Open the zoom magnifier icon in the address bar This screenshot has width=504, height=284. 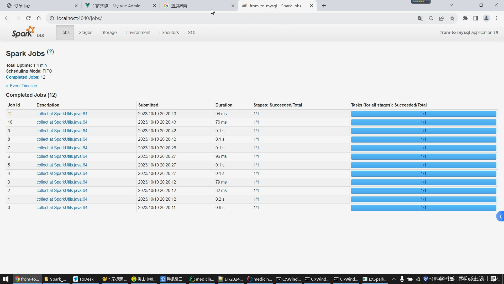pos(431,18)
